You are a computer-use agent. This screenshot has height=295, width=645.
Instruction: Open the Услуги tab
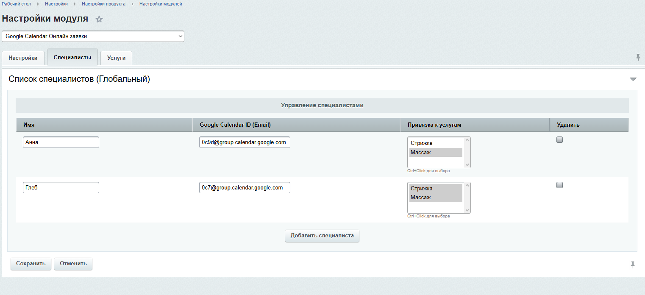[116, 58]
